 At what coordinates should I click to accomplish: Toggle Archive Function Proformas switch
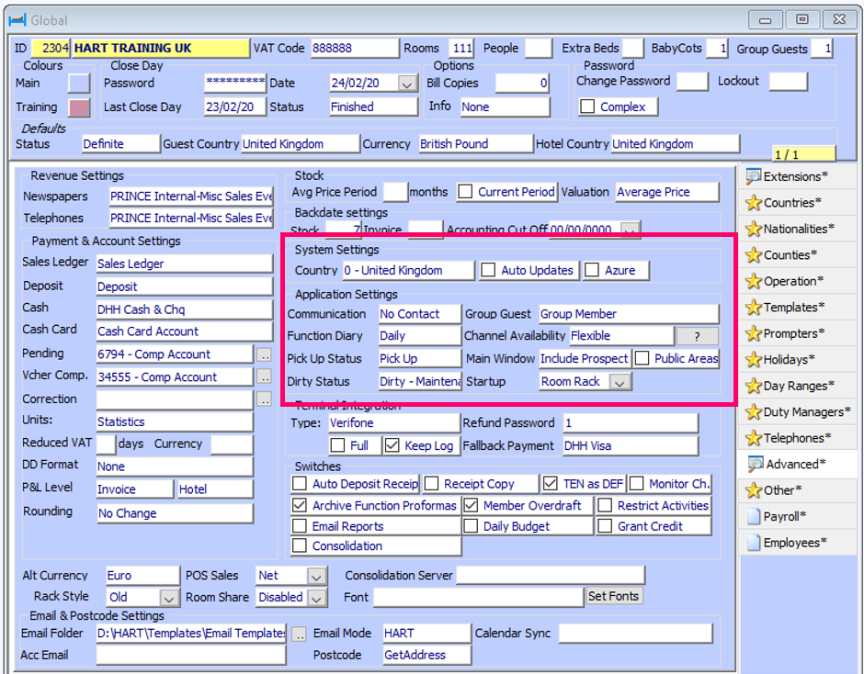[x=300, y=505]
